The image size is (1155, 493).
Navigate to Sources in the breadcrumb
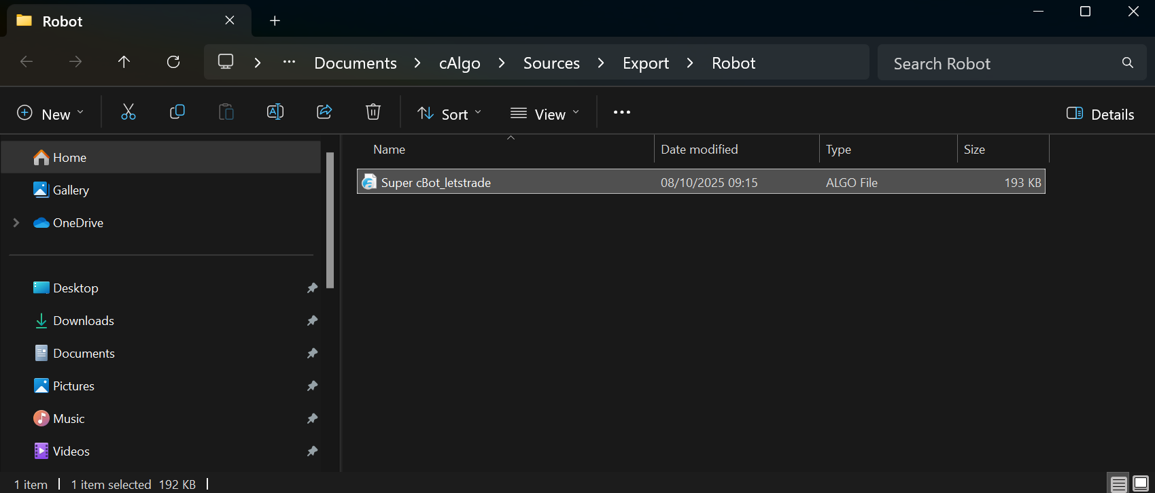pyautogui.click(x=551, y=63)
